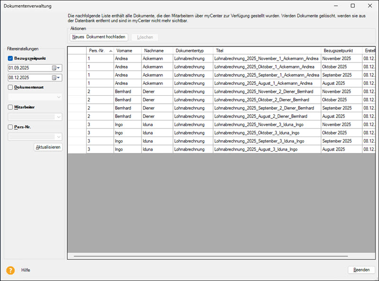The image size is (379, 281).
Task: Select Lohnabrechnung_2025_November_1_Ackermann_Andrea title
Action: (266, 58)
